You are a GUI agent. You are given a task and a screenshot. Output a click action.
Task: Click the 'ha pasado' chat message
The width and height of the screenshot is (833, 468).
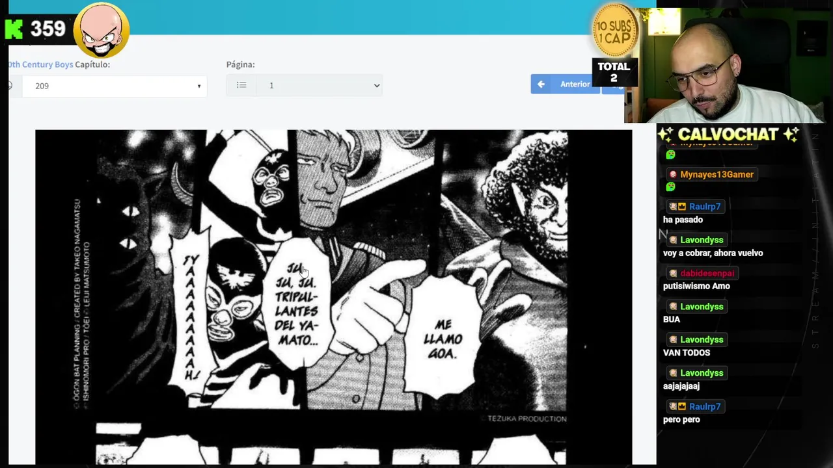[x=683, y=220]
